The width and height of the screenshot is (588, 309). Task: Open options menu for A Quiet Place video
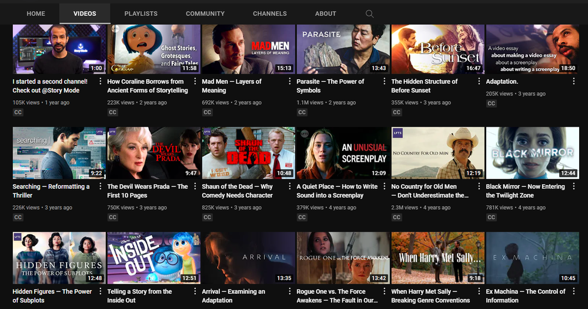pyautogui.click(x=385, y=186)
